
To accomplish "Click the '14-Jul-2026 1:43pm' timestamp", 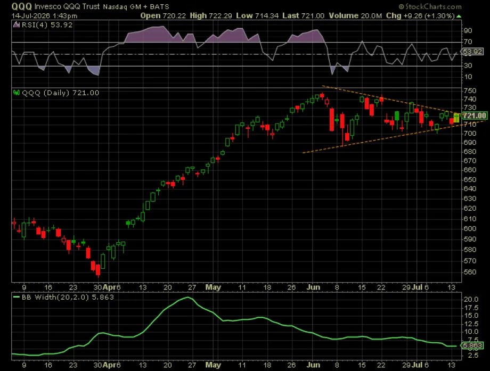I will 44,16.
